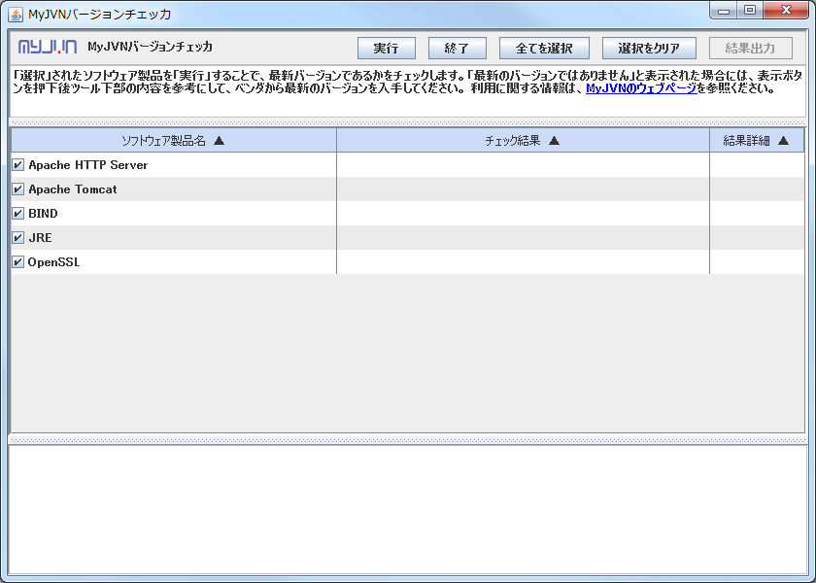The width and height of the screenshot is (816, 583).
Task: Select the Apache HTTP Server row text
Action: click(88, 165)
